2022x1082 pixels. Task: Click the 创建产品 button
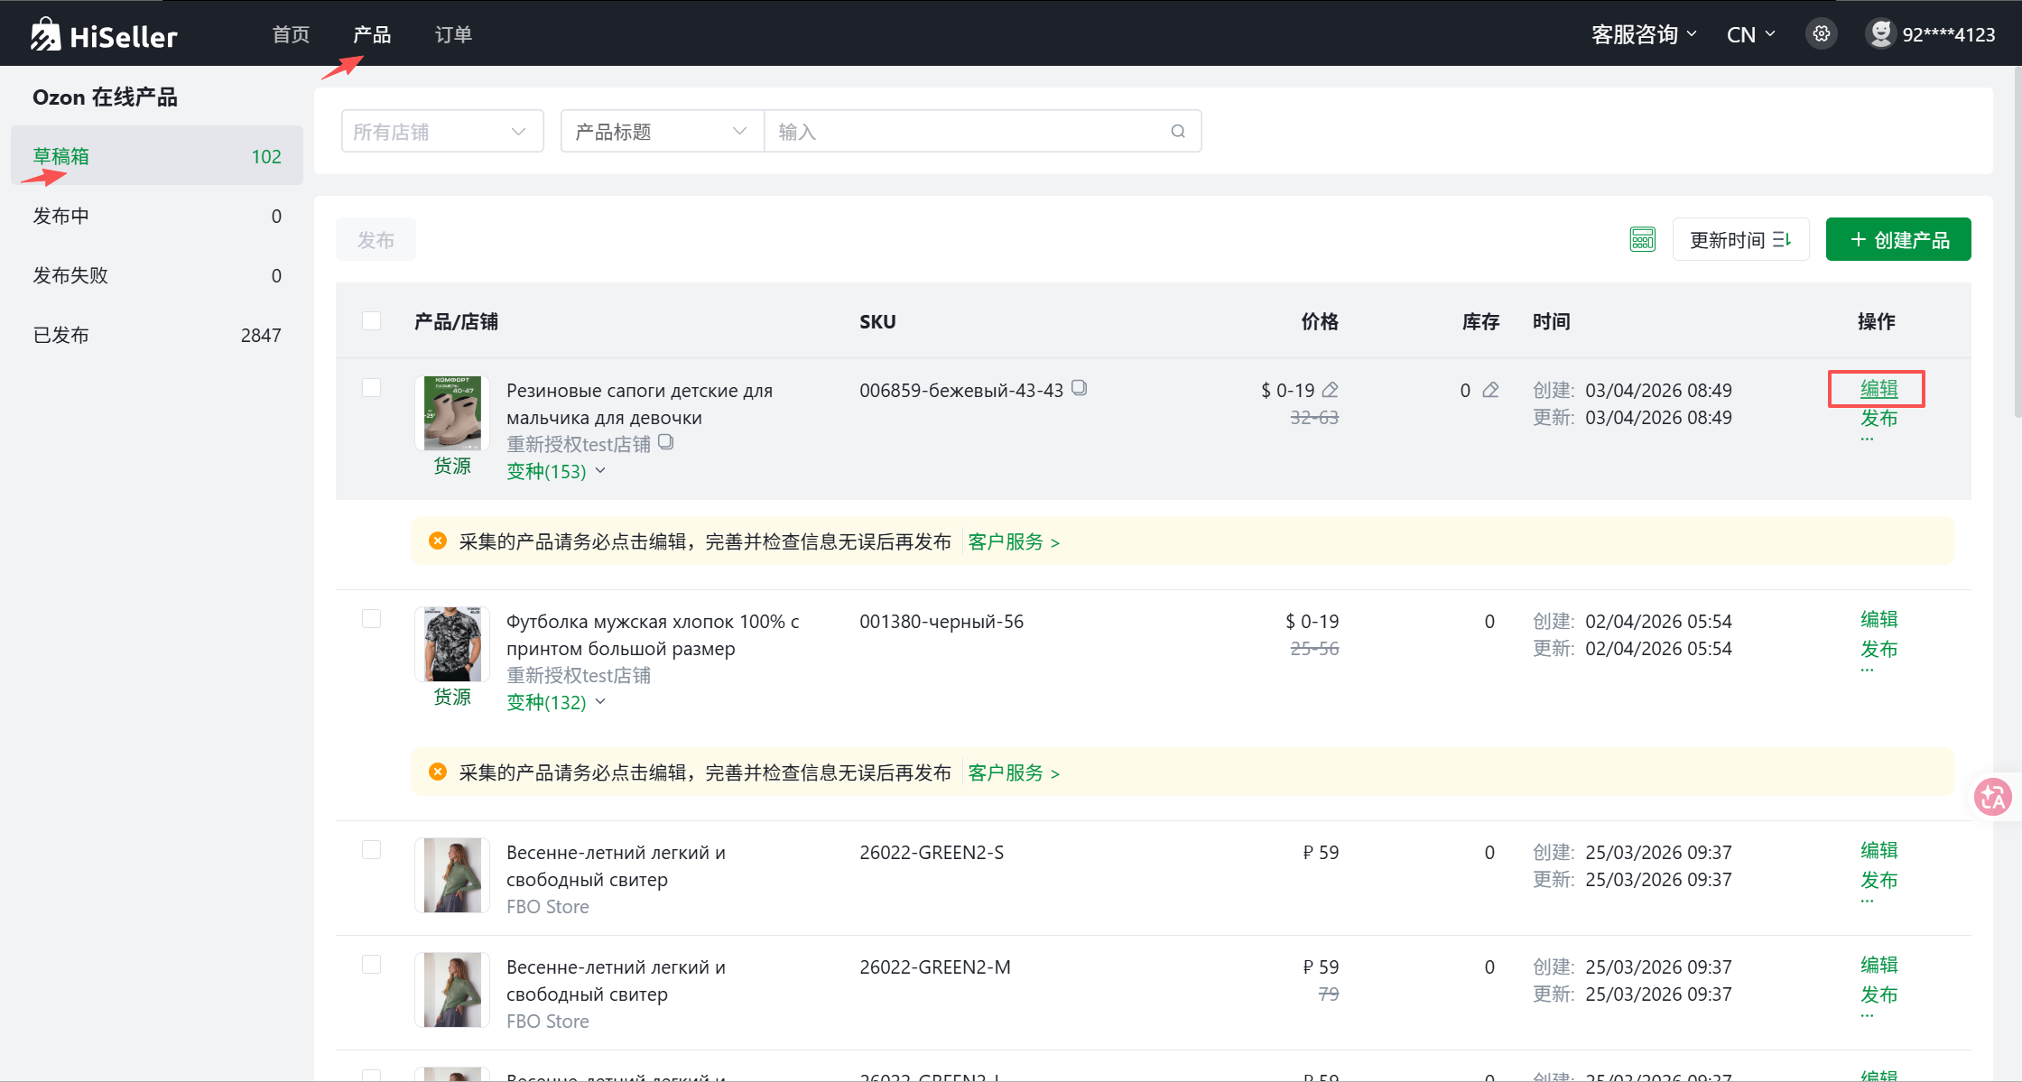click(x=1897, y=240)
